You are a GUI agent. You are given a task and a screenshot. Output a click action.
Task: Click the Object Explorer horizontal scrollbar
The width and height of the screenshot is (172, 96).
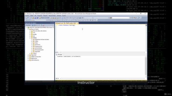[40, 81]
